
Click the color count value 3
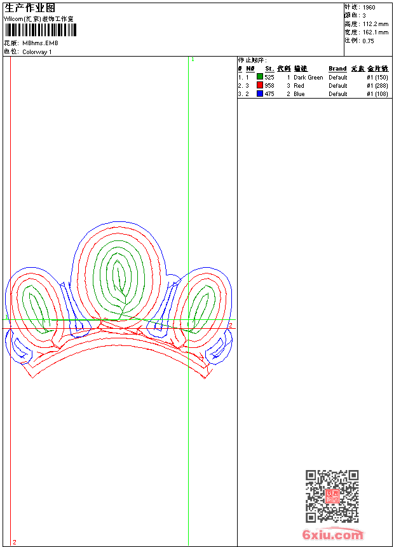tap(364, 16)
